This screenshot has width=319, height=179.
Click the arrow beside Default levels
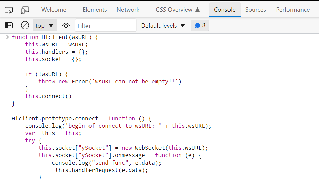183,26
